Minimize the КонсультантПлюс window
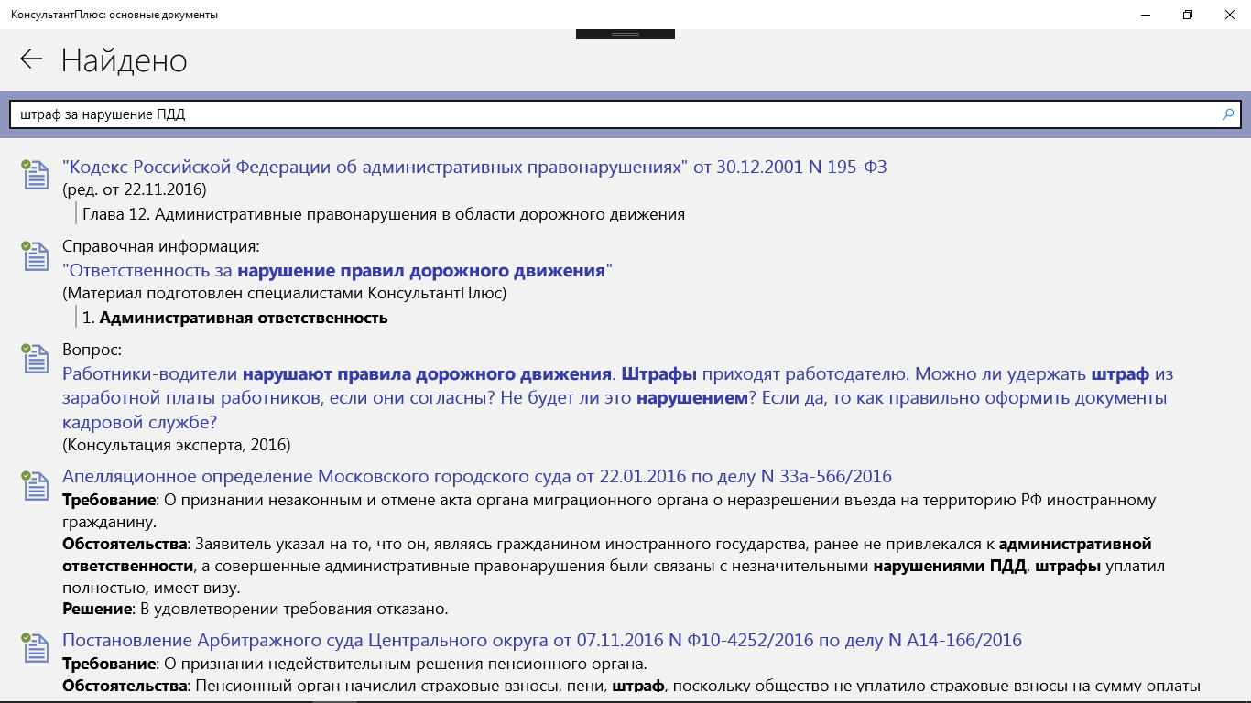Viewport: 1251px width, 703px height. [1147, 14]
